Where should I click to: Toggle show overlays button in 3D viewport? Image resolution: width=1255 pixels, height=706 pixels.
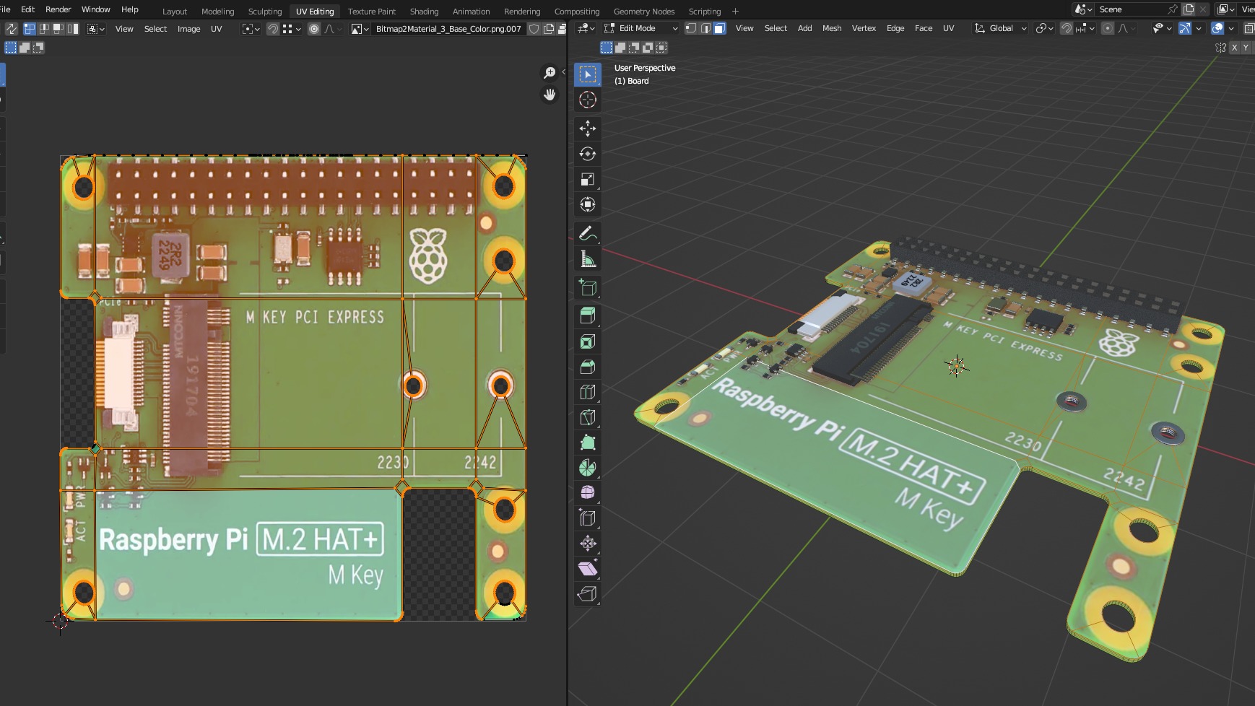[1217, 28]
